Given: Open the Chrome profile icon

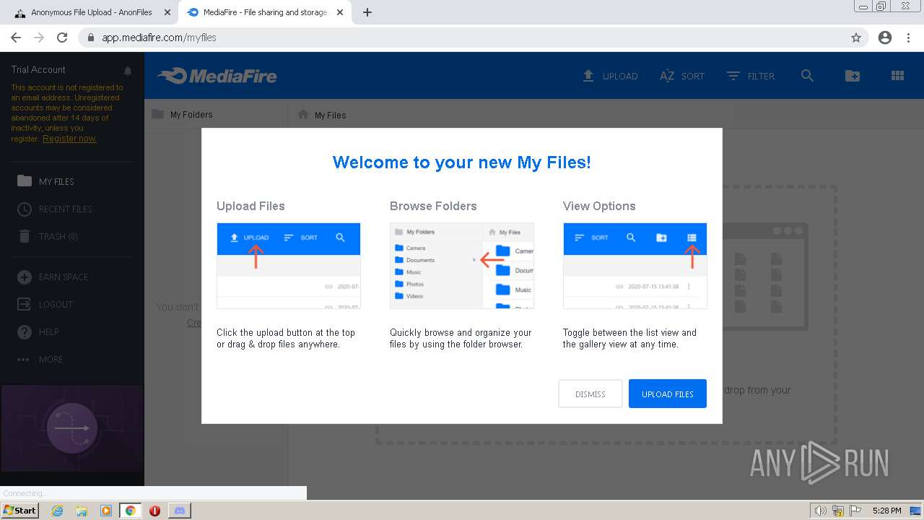Looking at the screenshot, I should click(885, 38).
